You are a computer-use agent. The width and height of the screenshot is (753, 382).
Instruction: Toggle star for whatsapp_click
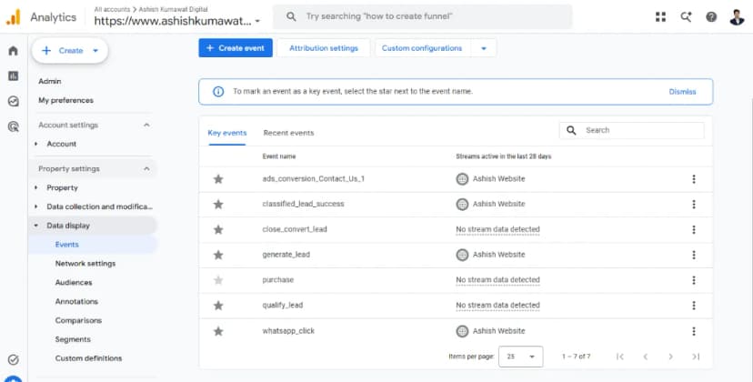tap(218, 331)
